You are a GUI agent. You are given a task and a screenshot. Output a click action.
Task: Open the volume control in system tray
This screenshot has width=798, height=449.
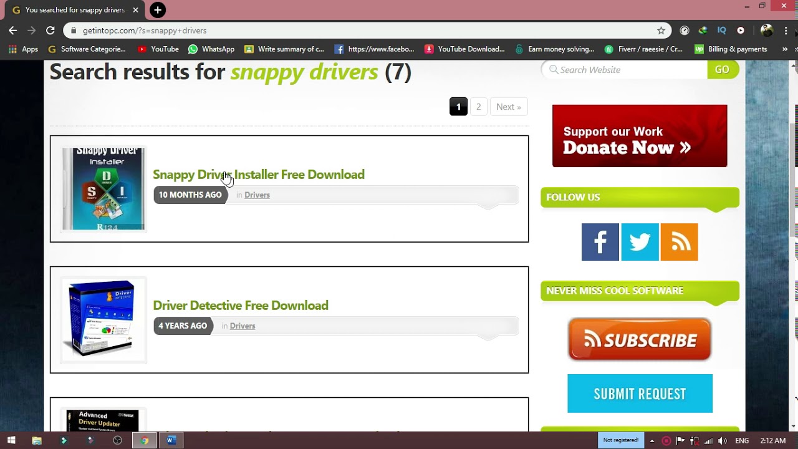[722, 441]
